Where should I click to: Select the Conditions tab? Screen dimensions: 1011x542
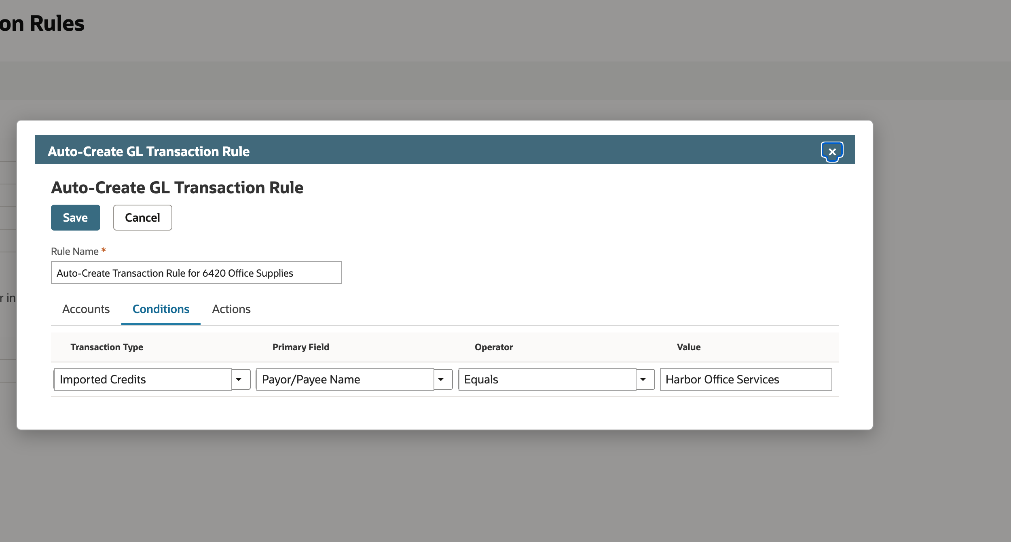[x=161, y=309]
